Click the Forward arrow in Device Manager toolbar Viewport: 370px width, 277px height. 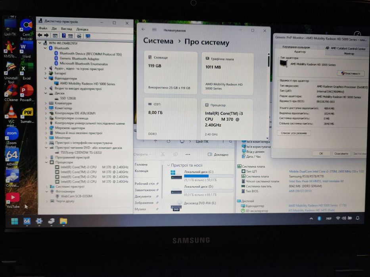coord(46,35)
